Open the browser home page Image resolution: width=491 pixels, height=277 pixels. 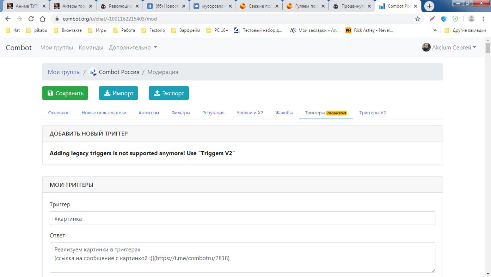click(43, 19)
